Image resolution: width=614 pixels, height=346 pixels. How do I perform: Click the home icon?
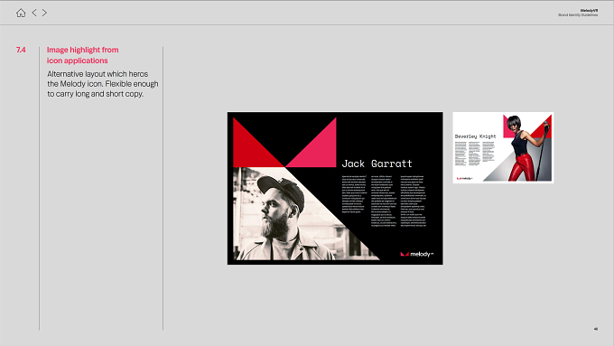(x=21, y=13)
